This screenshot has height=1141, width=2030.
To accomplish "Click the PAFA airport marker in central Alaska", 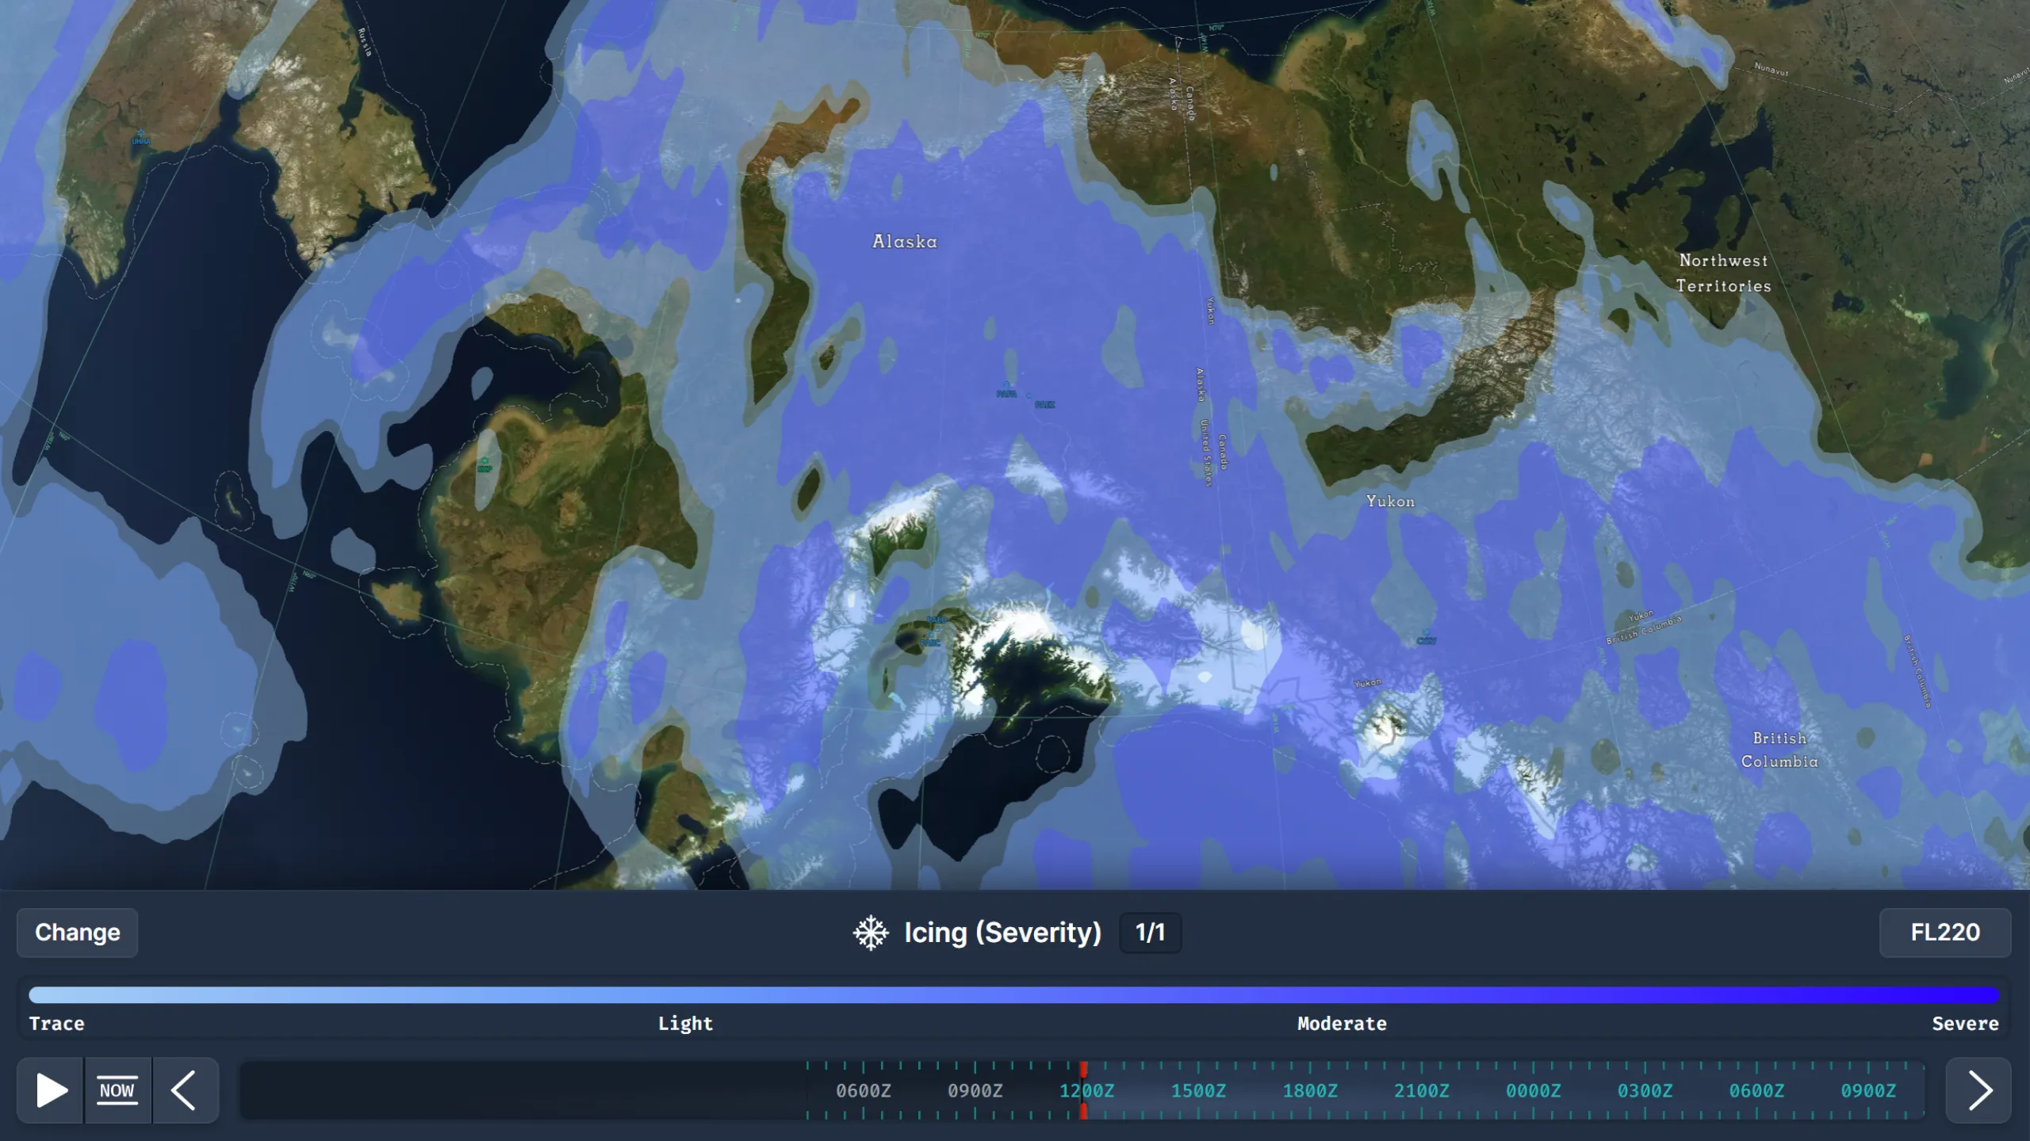I will [x=1006, y=387].
